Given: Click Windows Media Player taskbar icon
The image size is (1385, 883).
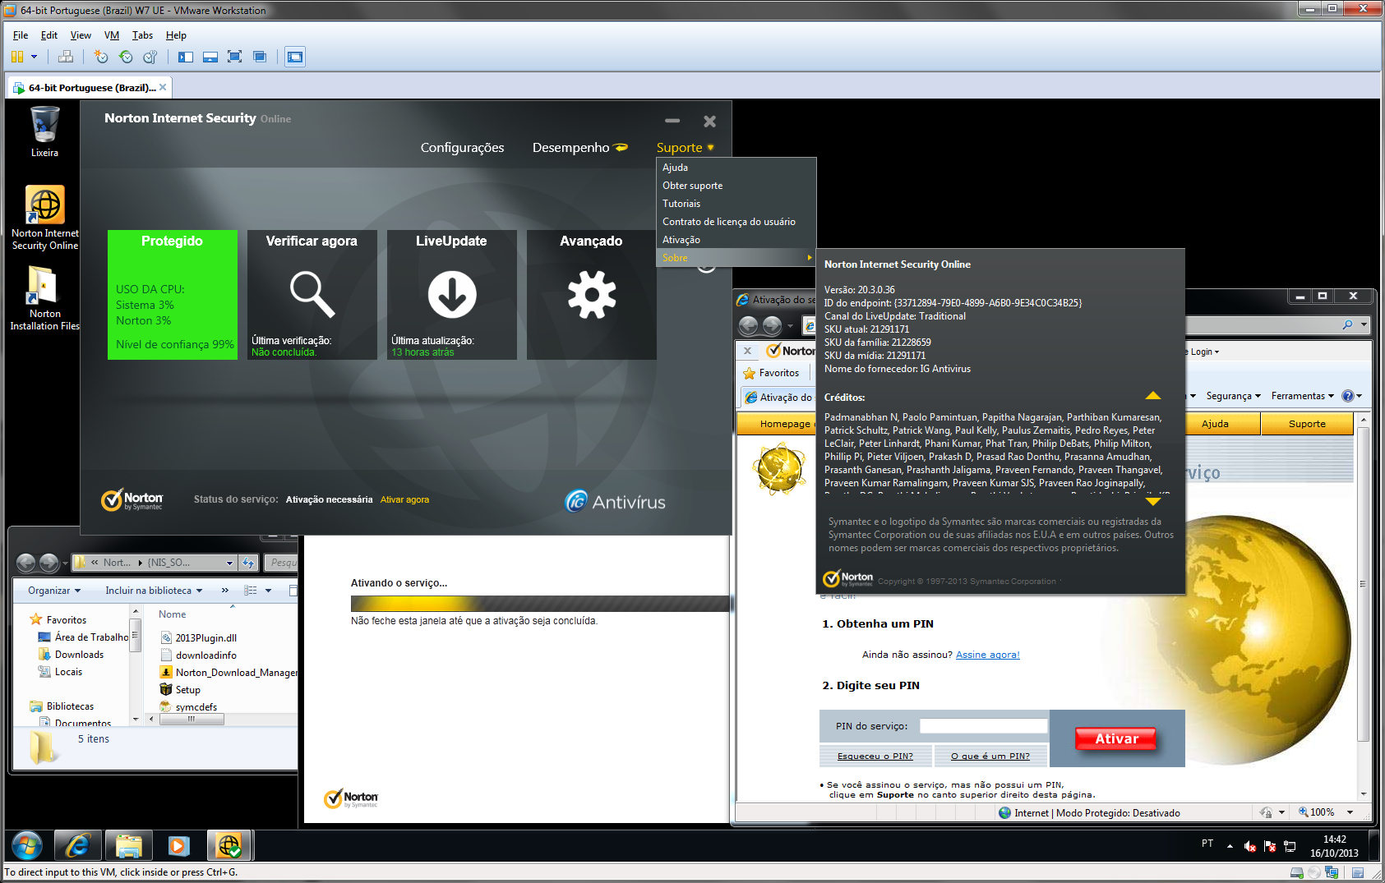Looking at the screenshot, I should point(178,845).
